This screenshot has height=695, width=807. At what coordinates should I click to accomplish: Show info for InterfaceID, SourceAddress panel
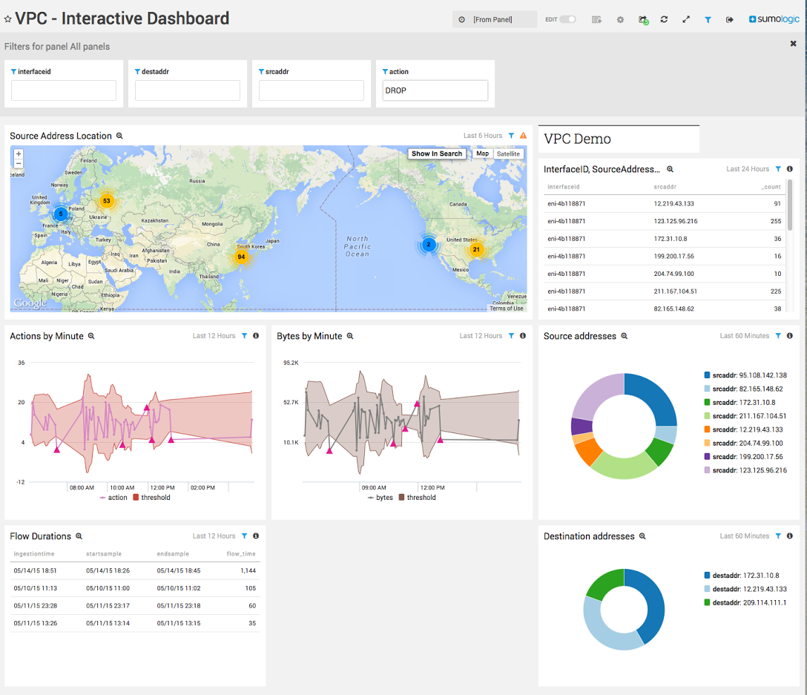(789, 169)
